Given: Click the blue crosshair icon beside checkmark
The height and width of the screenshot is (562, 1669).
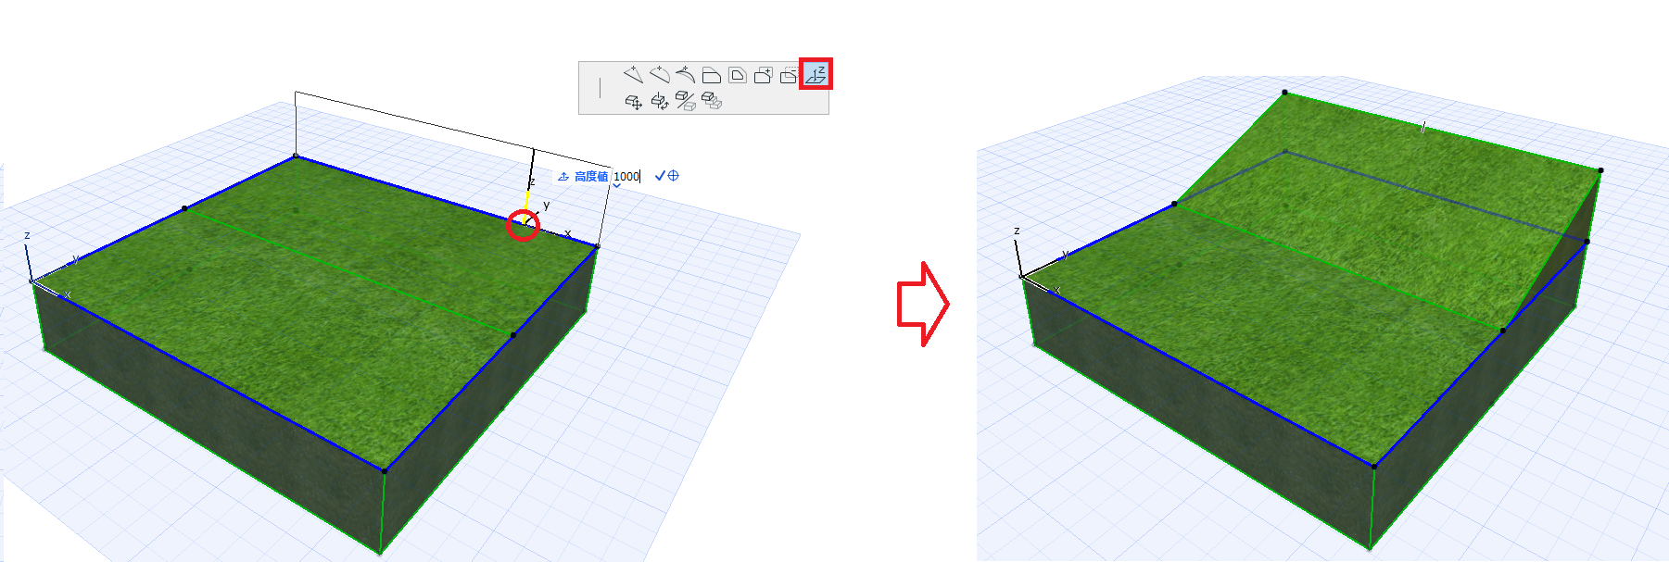Looking at the screenshot, I should pyautogui.click(x=673, y=175).
